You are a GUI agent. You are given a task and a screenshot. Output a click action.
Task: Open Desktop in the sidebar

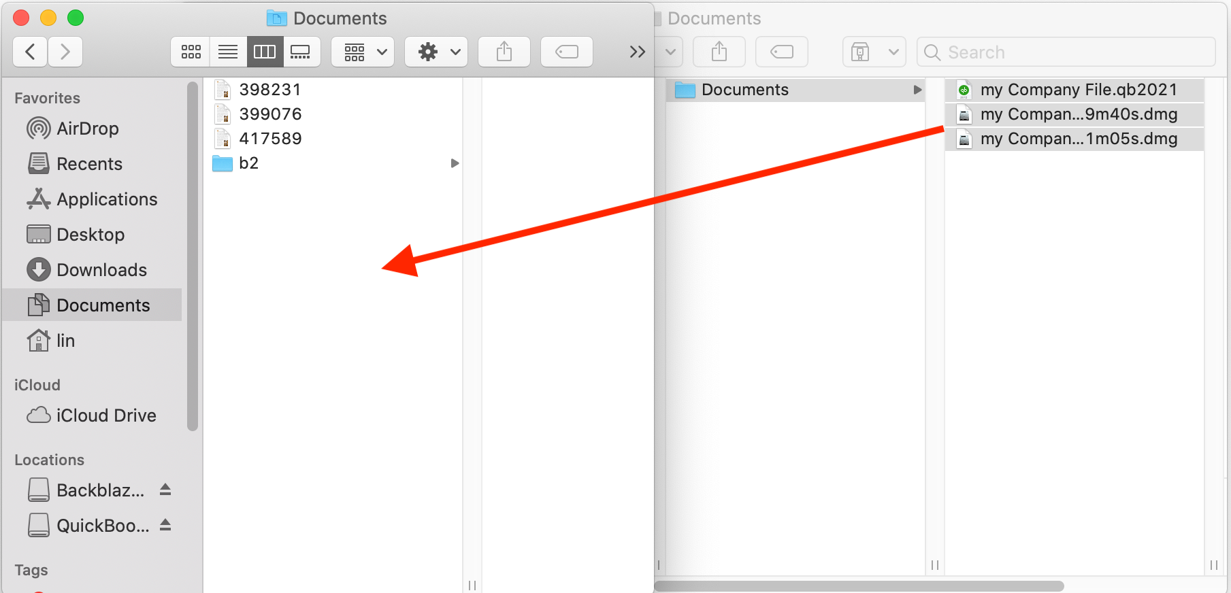(92, 235)
